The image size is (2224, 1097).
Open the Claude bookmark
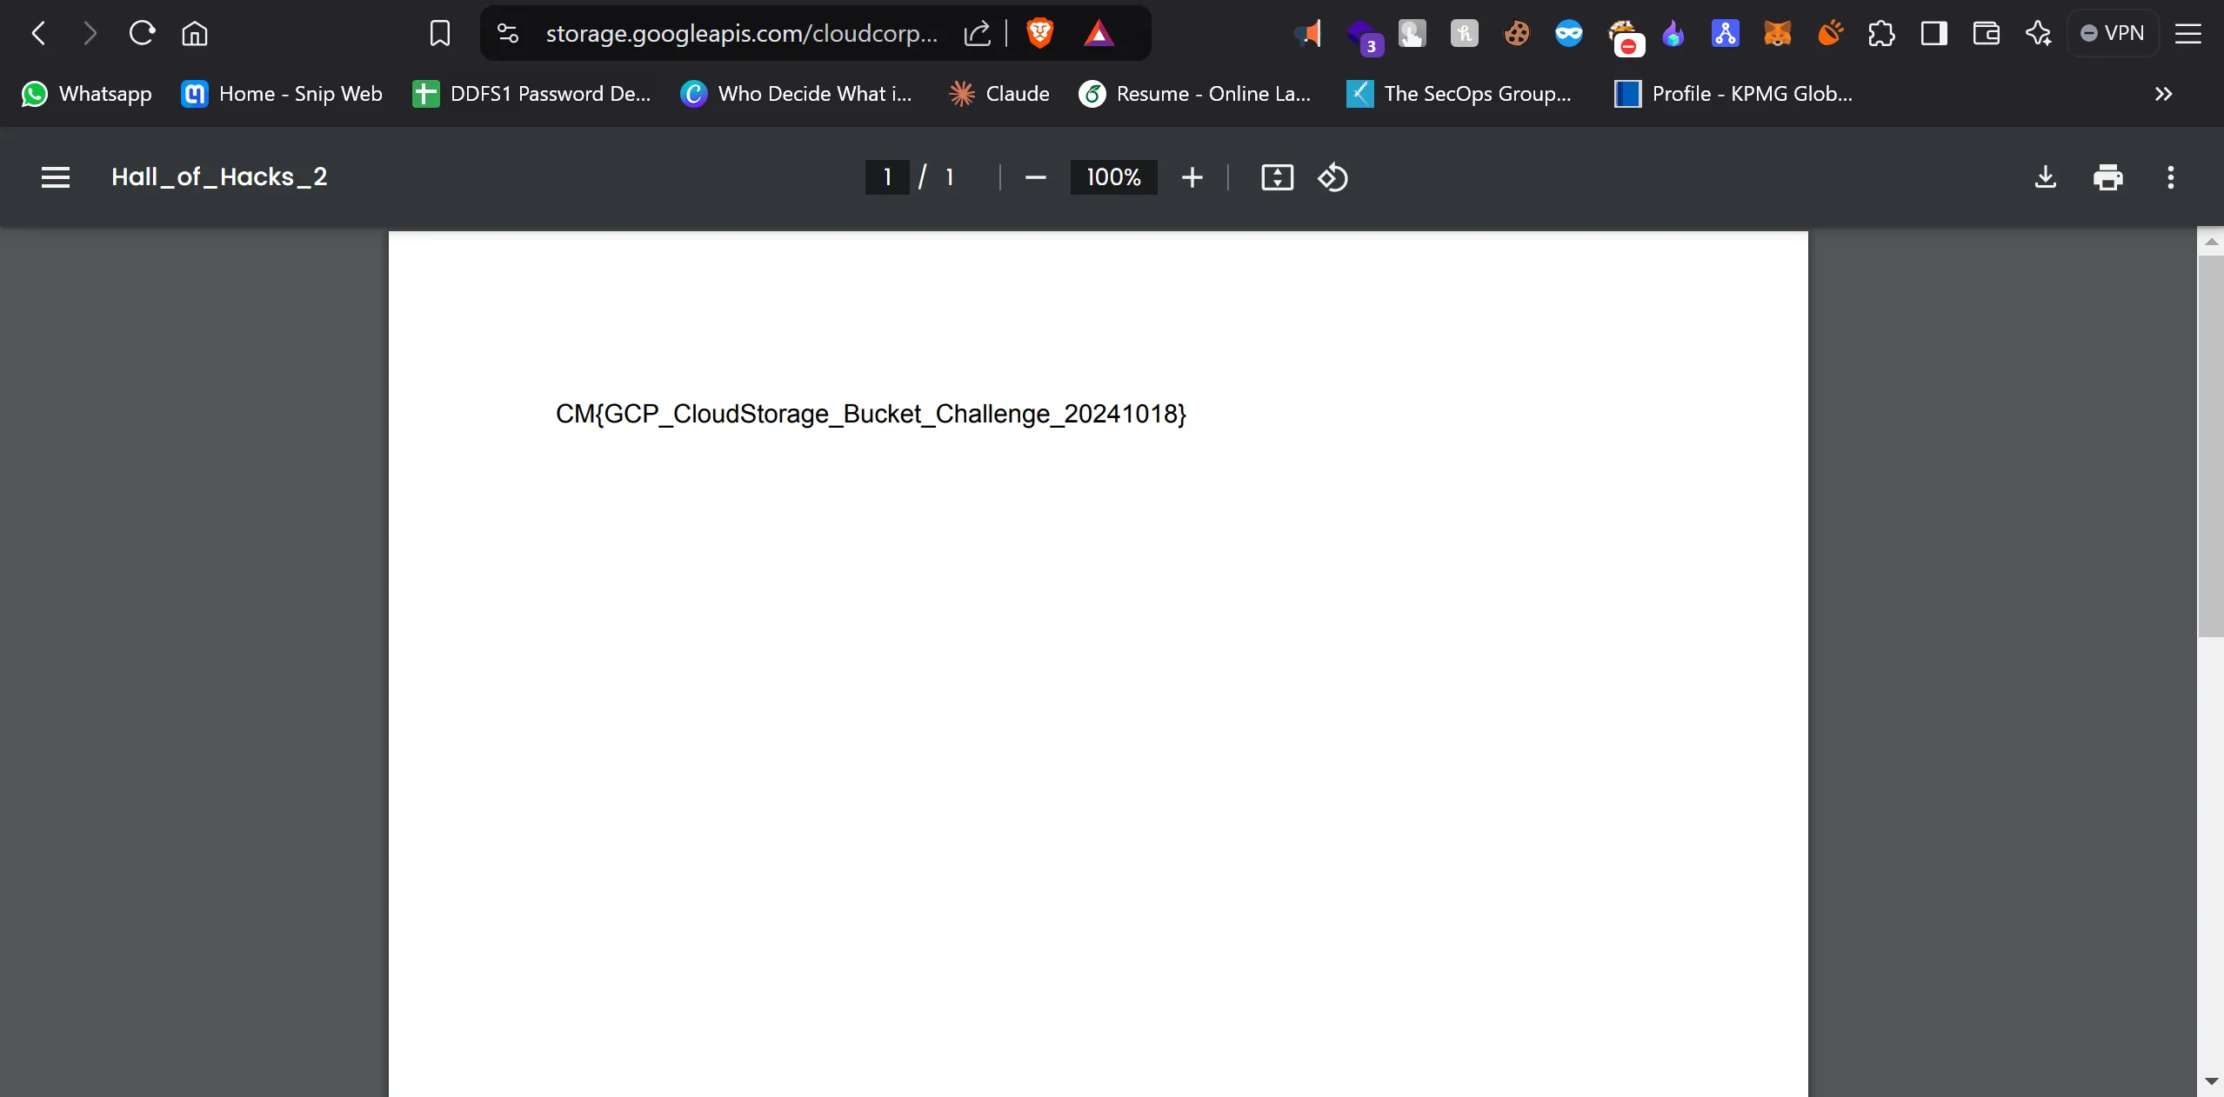coord(999,94)
